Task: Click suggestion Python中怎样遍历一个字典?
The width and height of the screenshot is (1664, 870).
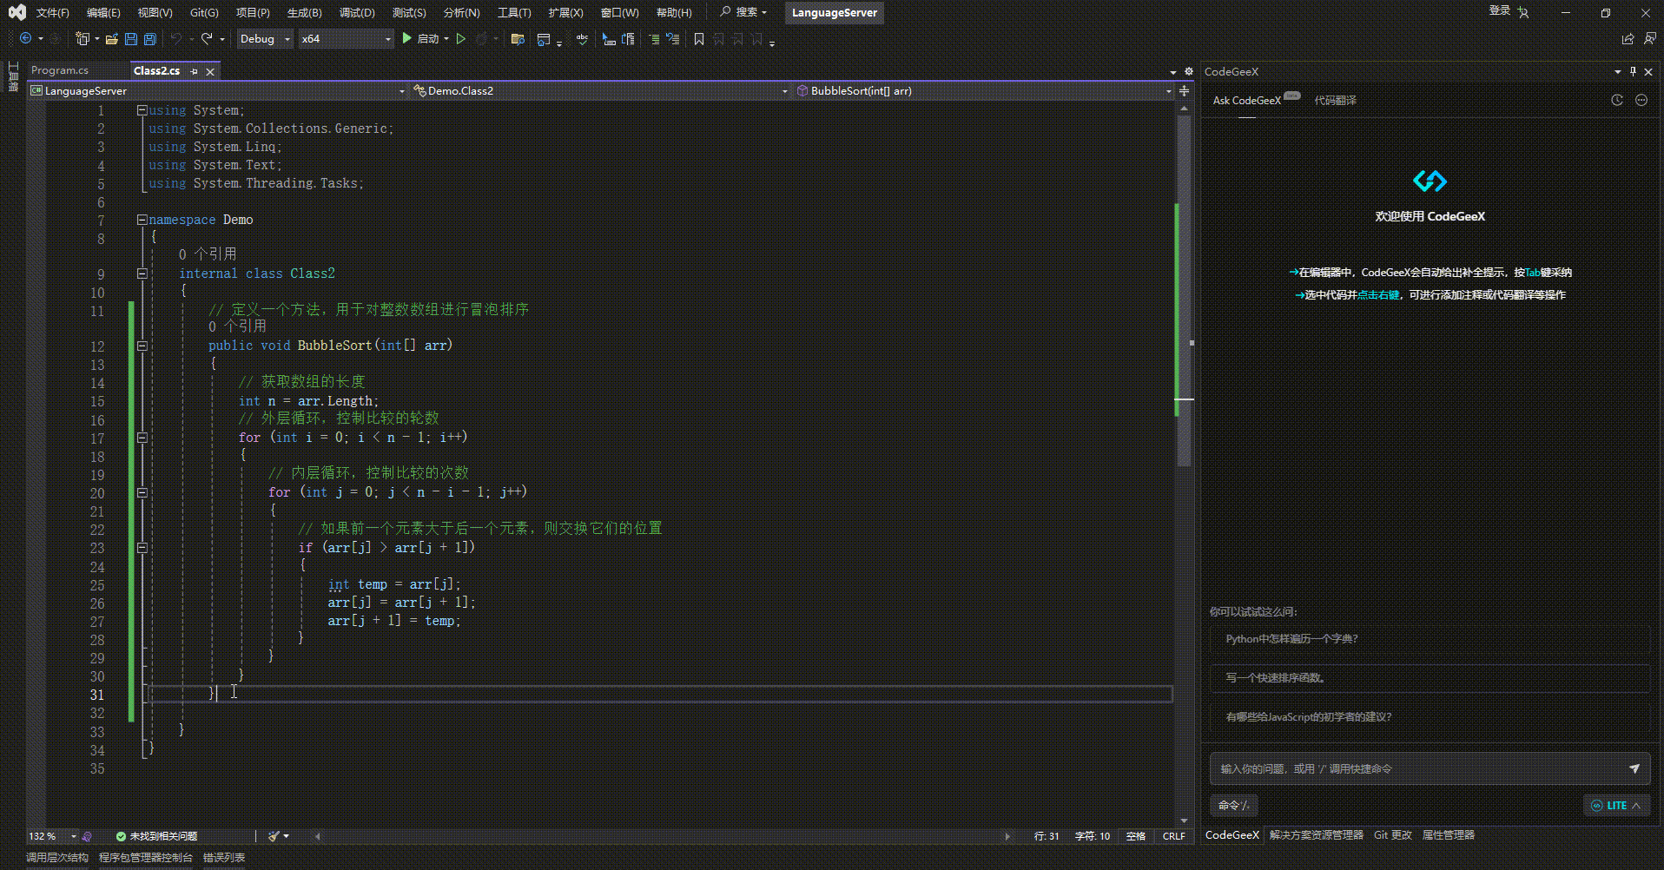Action: click(1430, 638)
